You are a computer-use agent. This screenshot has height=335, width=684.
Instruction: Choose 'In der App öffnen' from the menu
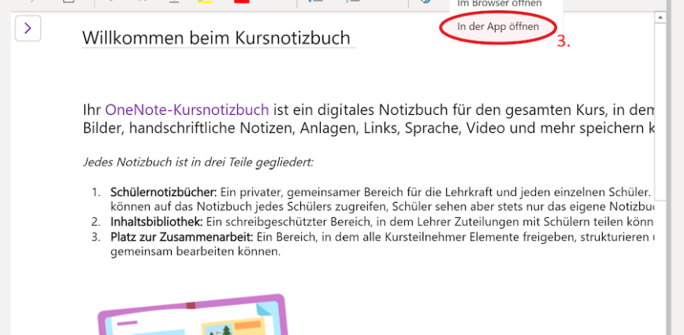pyautogui.click(x=498, y=27)
